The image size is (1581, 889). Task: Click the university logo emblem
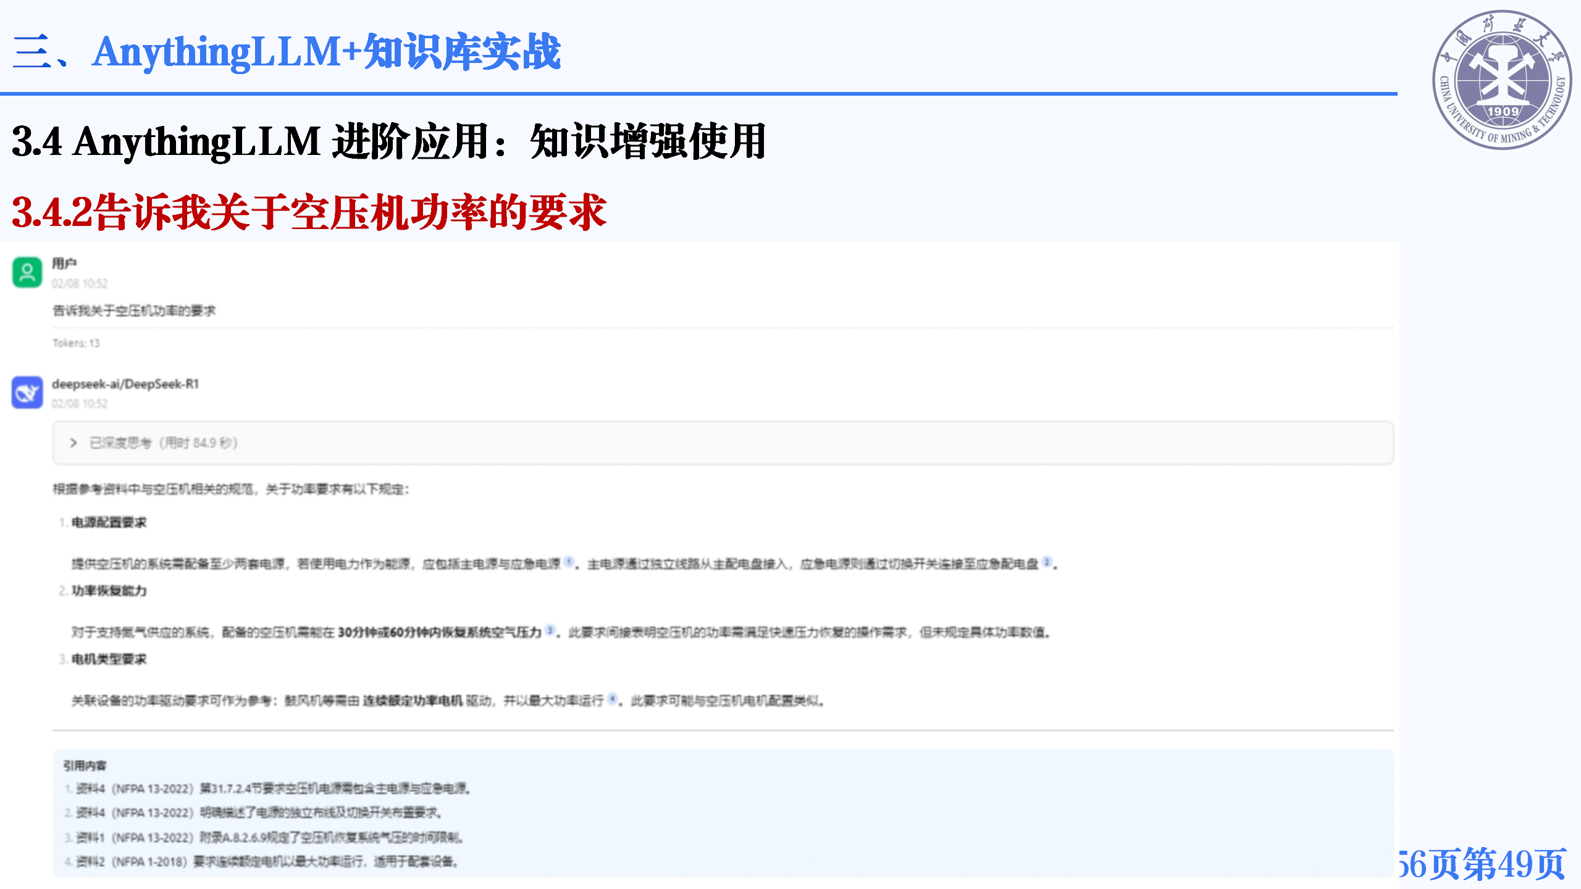click(x=1502, y=80)
